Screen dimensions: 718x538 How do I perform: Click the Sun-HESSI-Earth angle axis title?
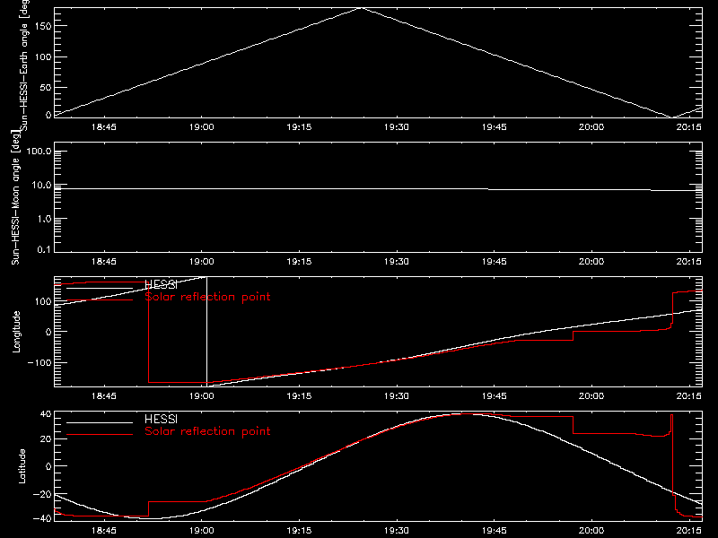pos(24,65)
